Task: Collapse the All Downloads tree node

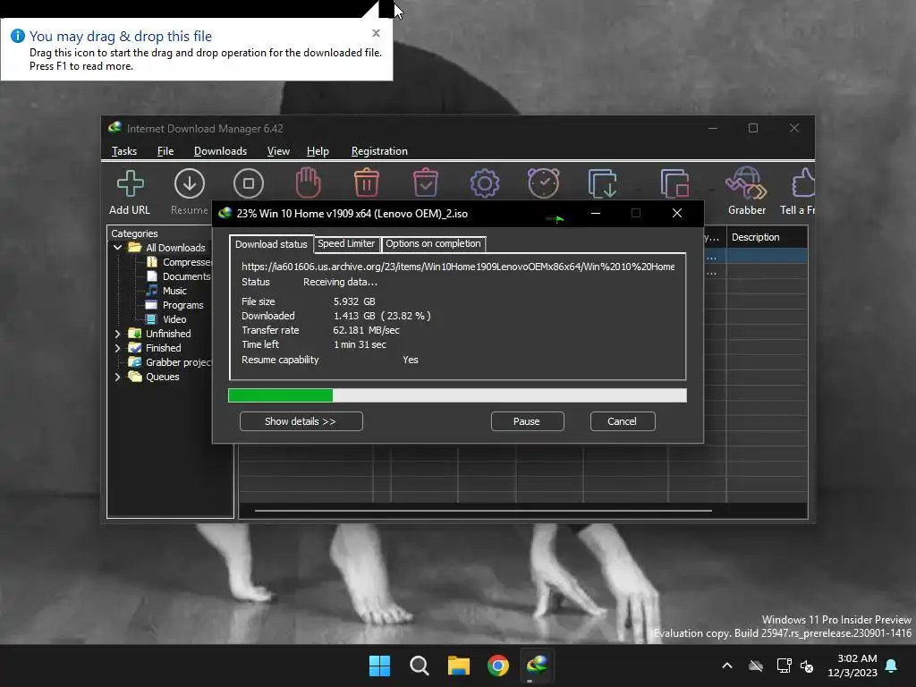Action: (117, 248)
